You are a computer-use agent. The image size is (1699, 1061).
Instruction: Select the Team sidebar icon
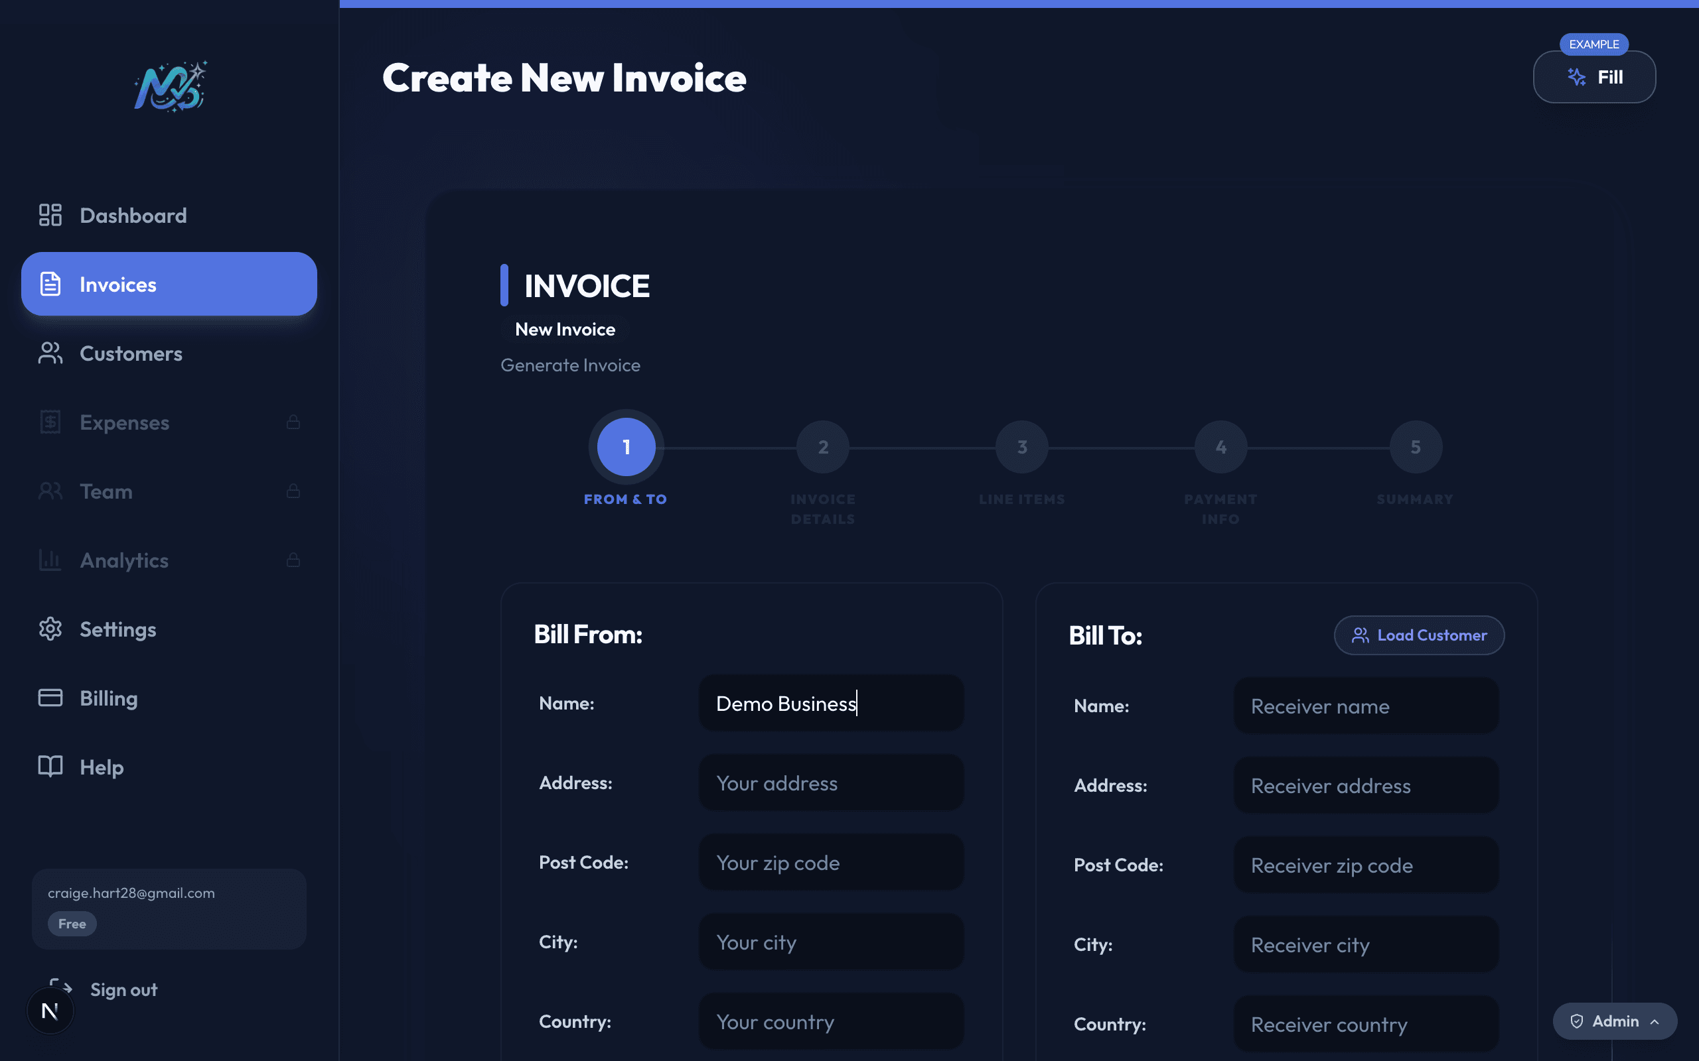click(x=50, y=491)
